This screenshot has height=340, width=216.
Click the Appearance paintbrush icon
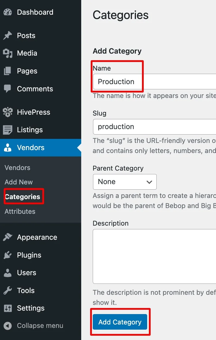pyautogui.click(x=7, y=237)
